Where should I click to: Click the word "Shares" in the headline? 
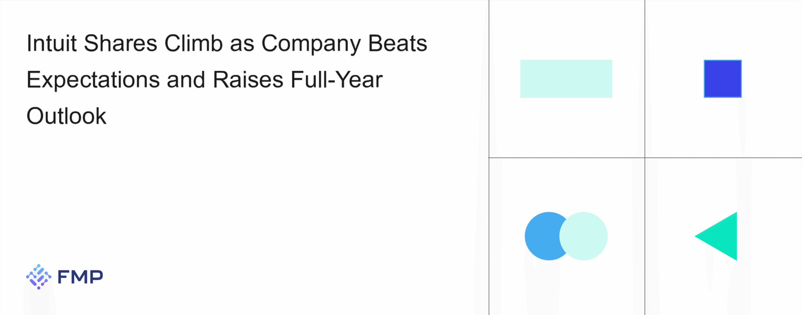tap(120, 43)
